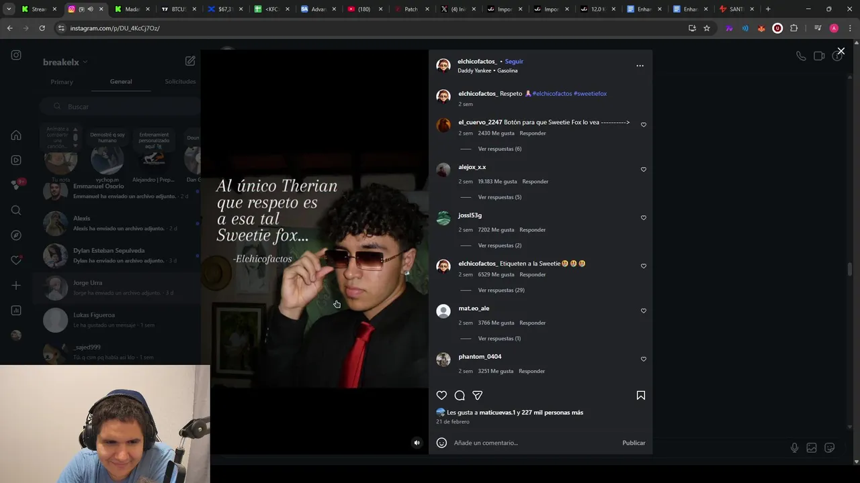Image resolution: width=860 pixels, height=483 pixels.
Task: Like elchicofactos_ 'Etiqueten a la Sweetie' comment
Action: click(644, 266)
